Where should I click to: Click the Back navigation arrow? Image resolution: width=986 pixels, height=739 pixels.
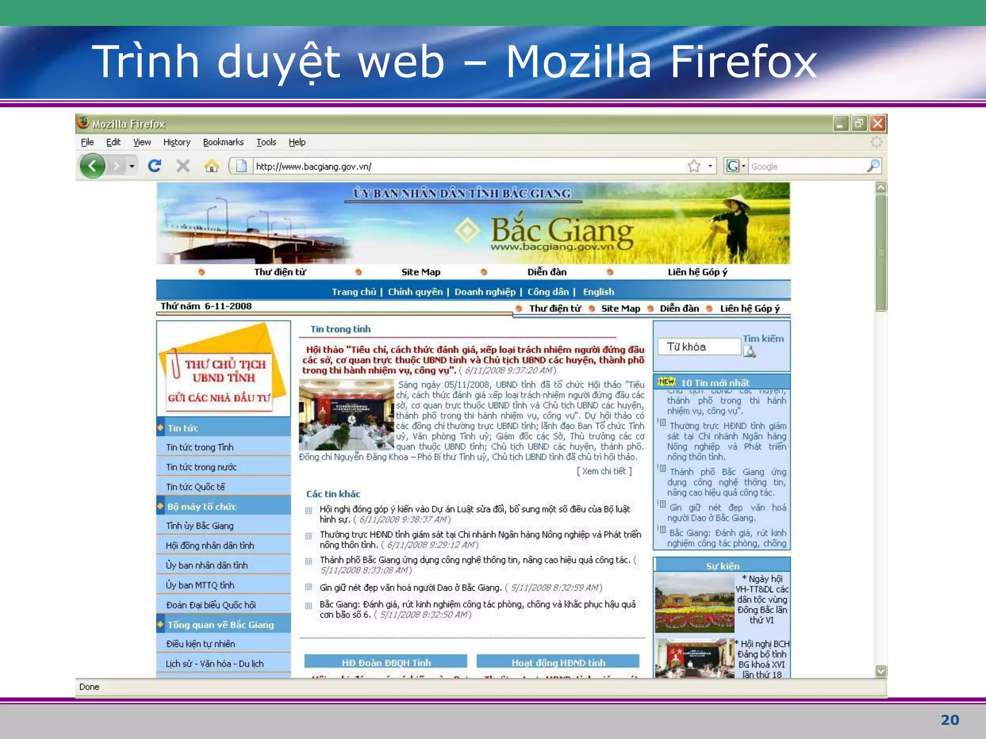click(92, 166)
